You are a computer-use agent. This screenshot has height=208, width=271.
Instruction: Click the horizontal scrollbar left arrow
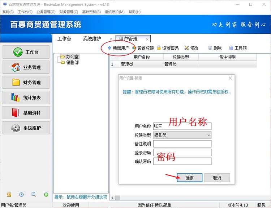(x=112, y=197)
